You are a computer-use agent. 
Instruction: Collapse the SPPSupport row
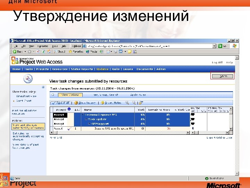(x=89, y=124)
